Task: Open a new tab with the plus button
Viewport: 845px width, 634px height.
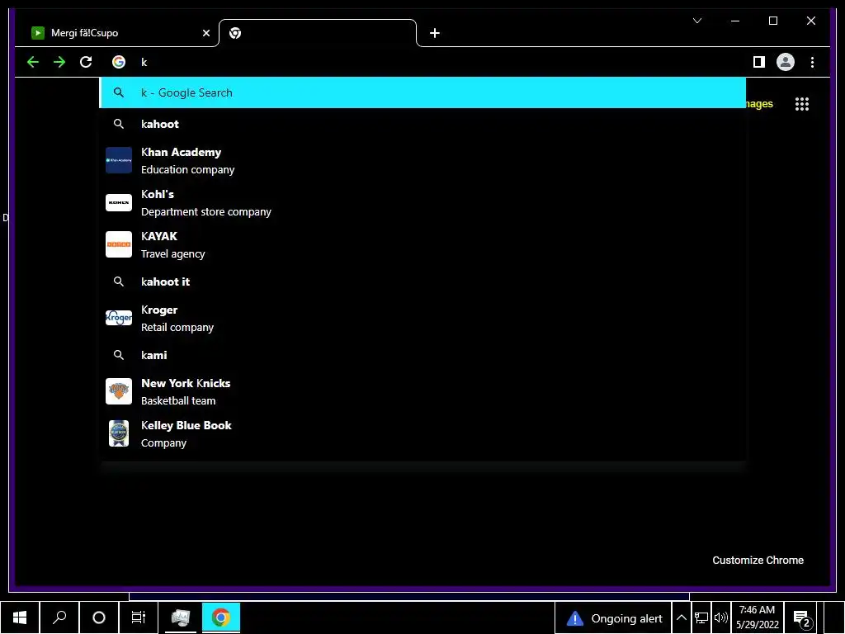Action: click(x=435, y=33)
